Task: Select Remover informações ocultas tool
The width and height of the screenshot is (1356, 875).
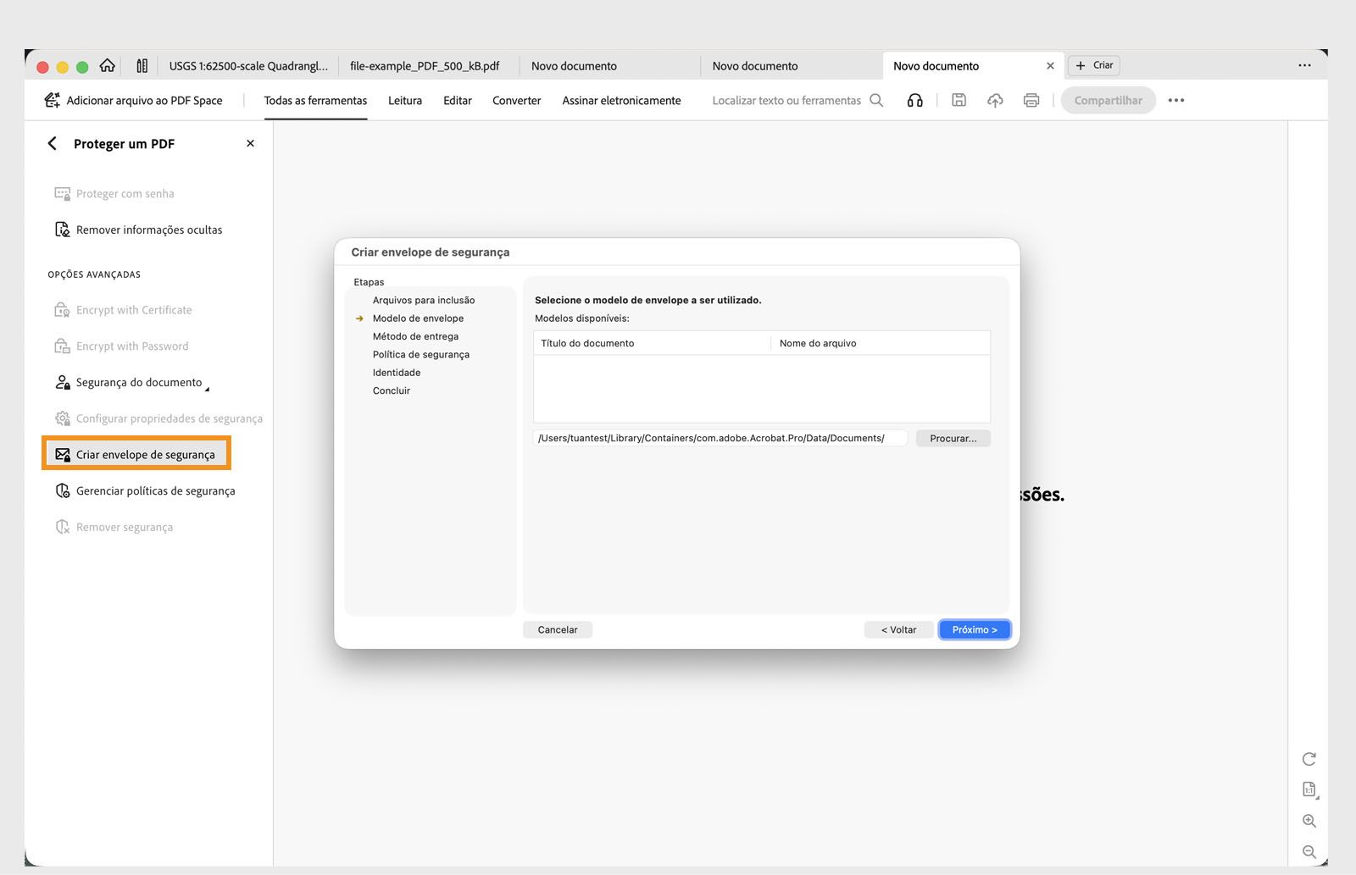Action: pyautogui.click(x=138, y=230)
